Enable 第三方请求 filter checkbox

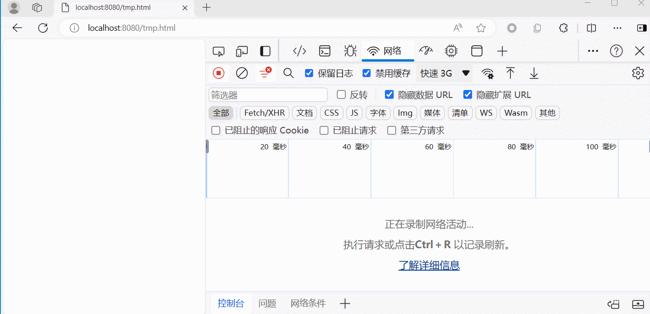click(x=391, y=130)
